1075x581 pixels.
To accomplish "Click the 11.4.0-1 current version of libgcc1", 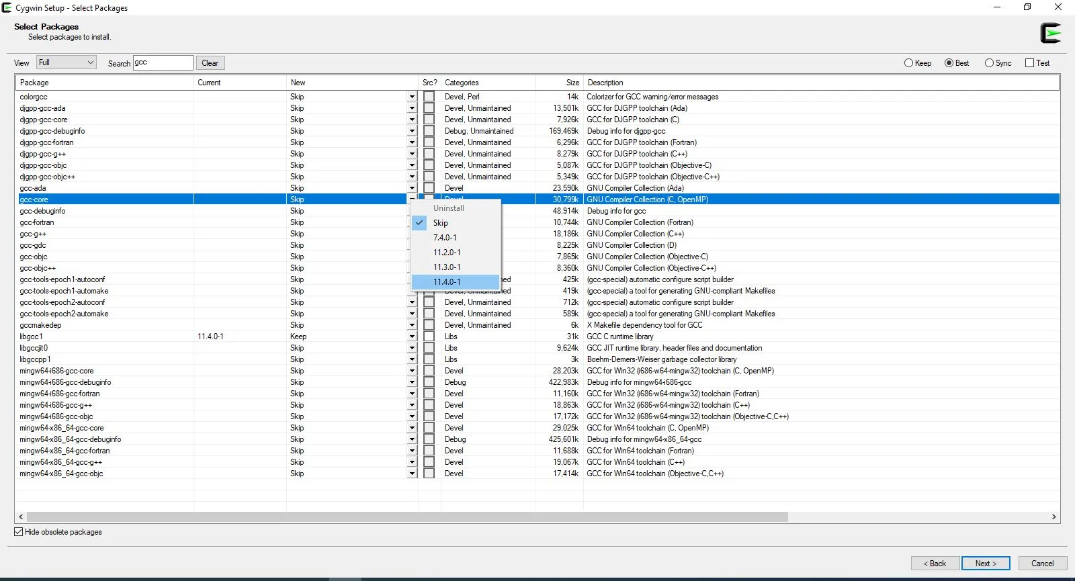I will (210, 337).
